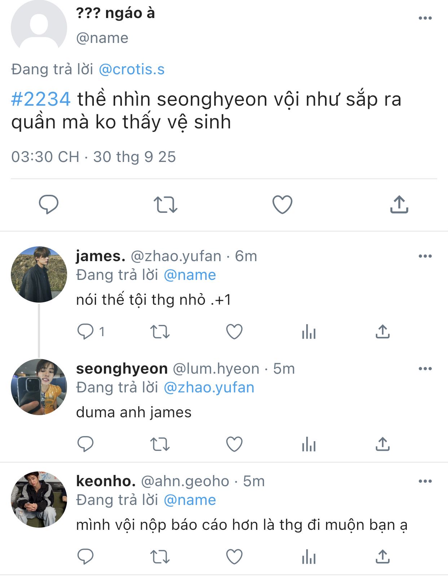Retweet seonghyeon's reply
448x576 pixels.
click(160, 444)
